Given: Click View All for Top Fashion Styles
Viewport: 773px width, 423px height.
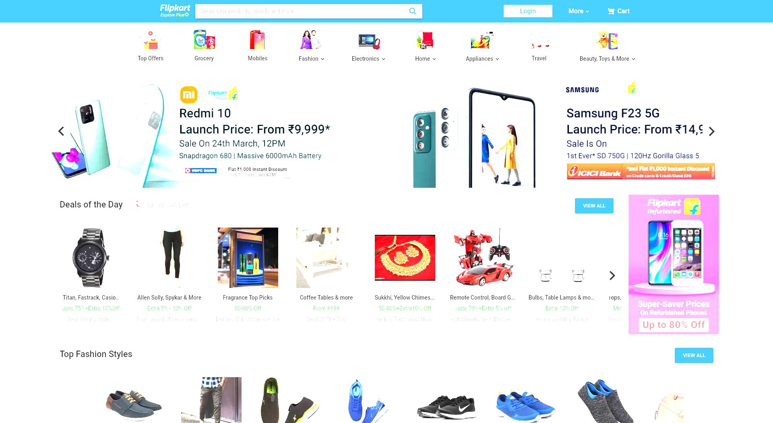Looking at the screenshot, I should click(694, 355).
